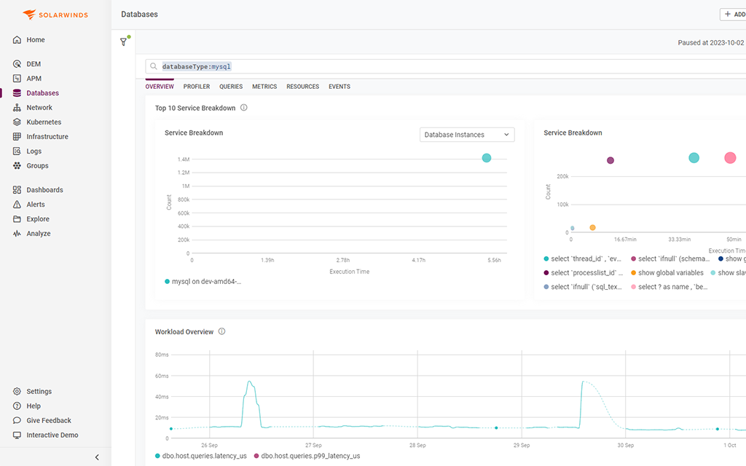The image size is (746, 466).
Task: Open the Queries tab
Action: coord(230,87)
